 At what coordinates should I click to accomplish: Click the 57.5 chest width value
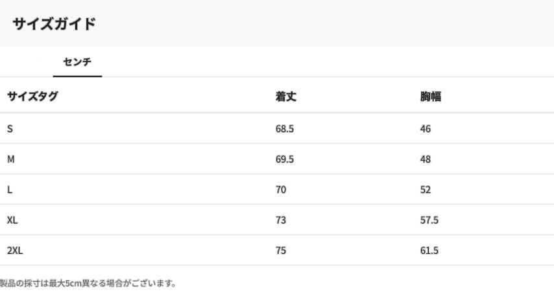[429, 220]
